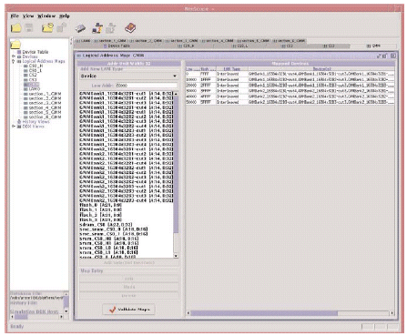
Task: Switch to the CS3 tab
Action: pyautogui.click(x=329, y=46)
